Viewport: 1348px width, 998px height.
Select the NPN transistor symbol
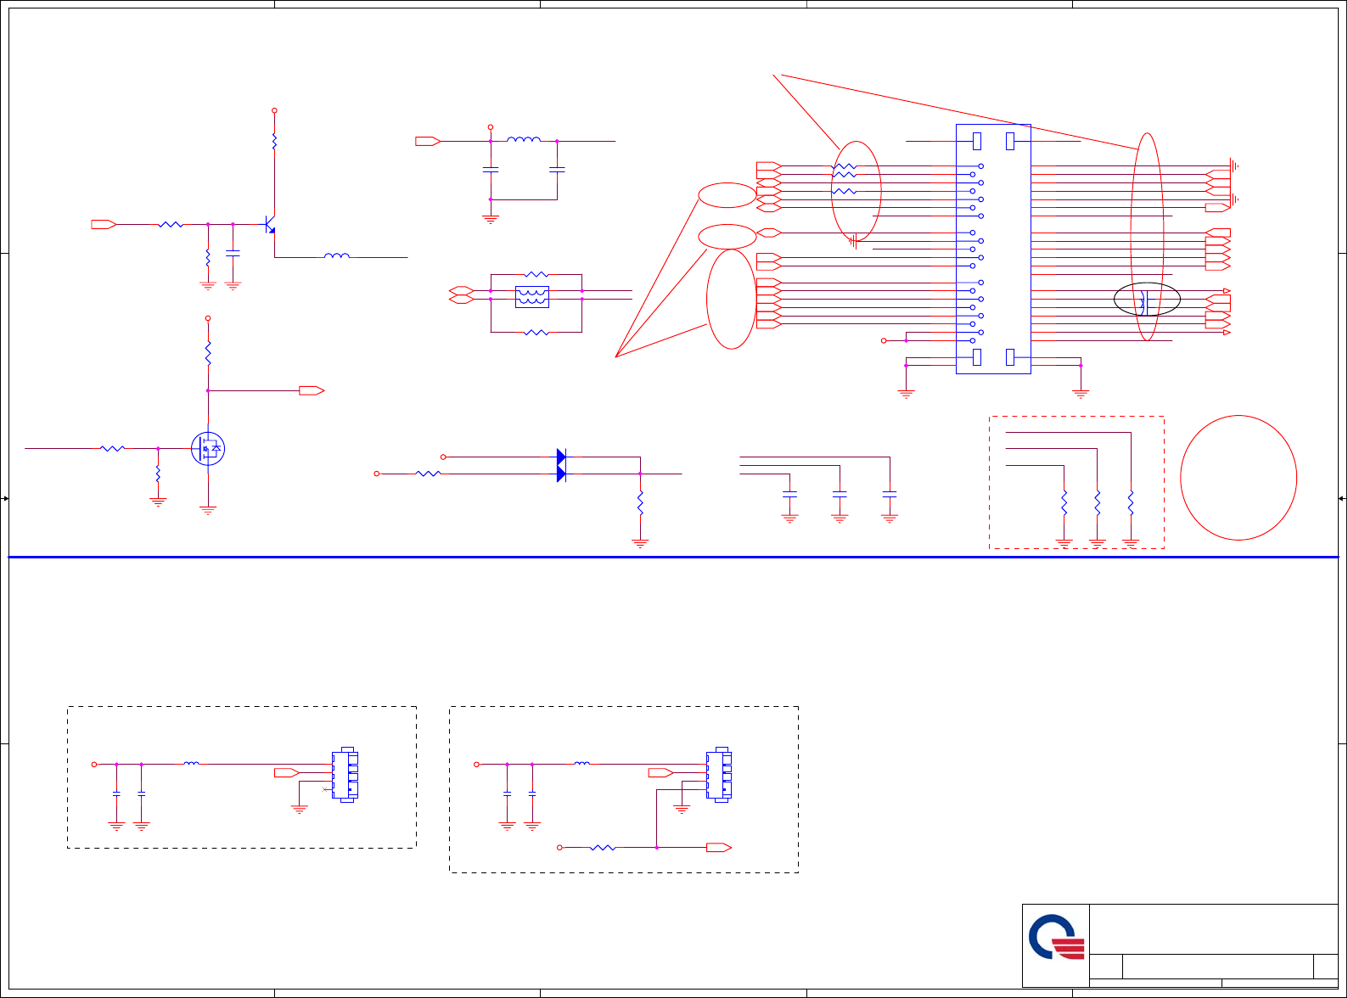click(x=270, y=224)
